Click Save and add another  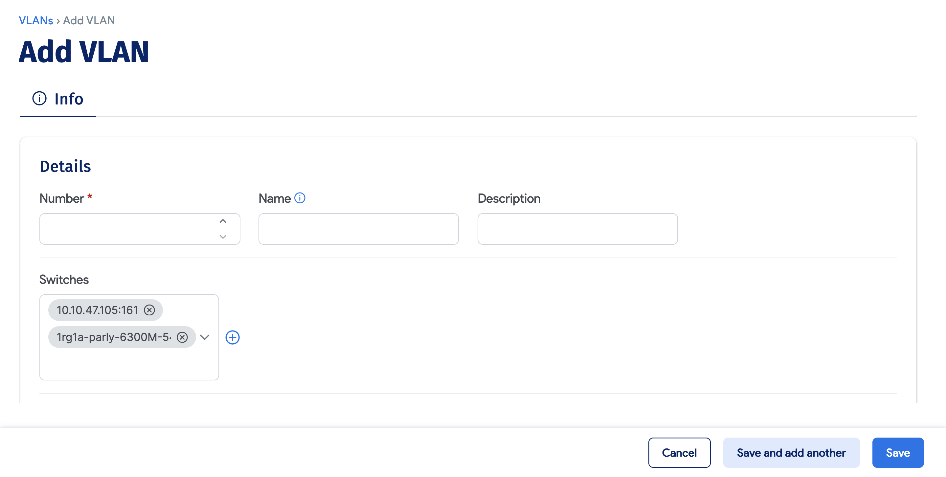pyautogui.click(x=791, y=452)
